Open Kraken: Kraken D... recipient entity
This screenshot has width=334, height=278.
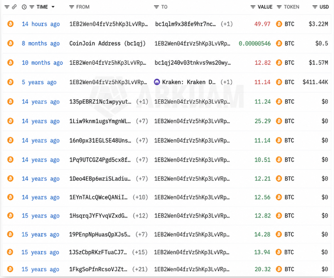pyautogui.click(x=189, y=82)
